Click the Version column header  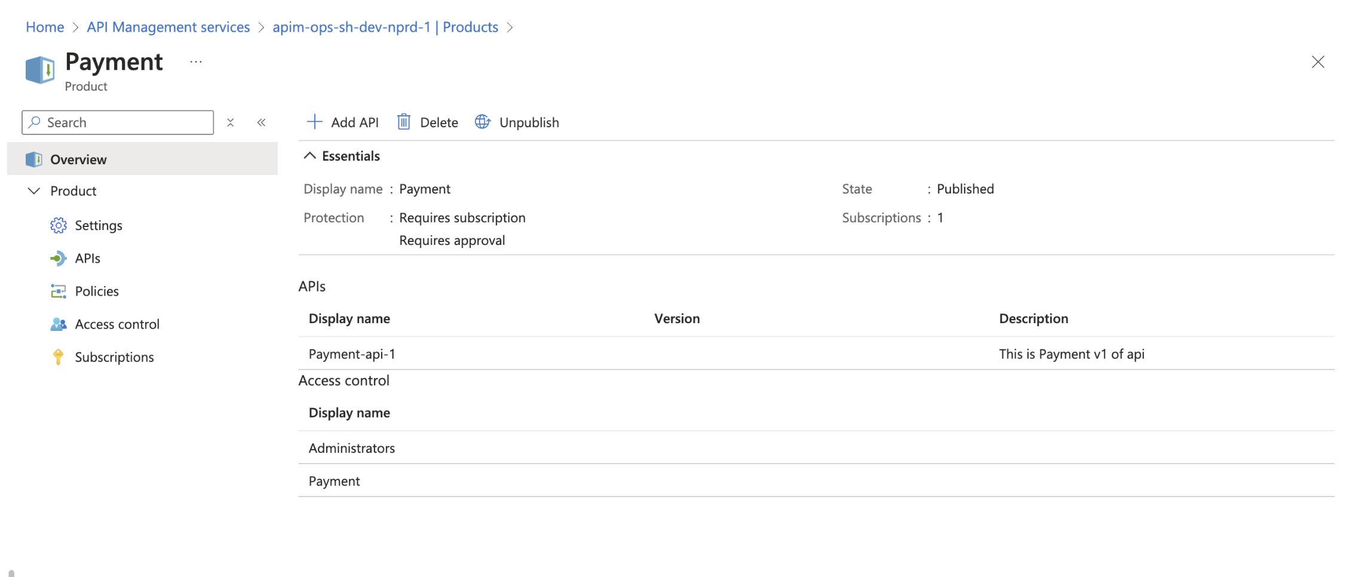coord(677,318)
